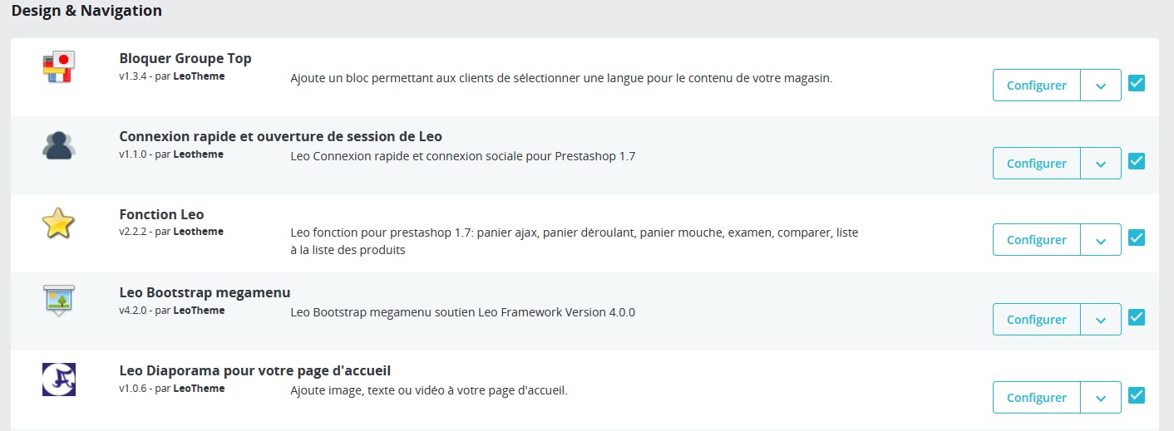
Task: Uncheck the Bloquer Groupe Top checkbox
Action: [x=1137, y=84]
